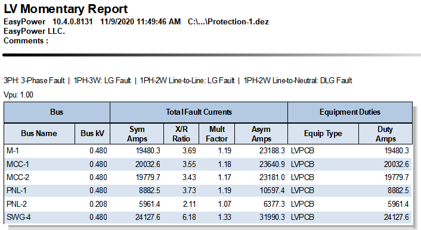Select the PNL-2 row's 0.208 kV value
Image resolution: width=421 pixels, height=230 pixels.
98,204
